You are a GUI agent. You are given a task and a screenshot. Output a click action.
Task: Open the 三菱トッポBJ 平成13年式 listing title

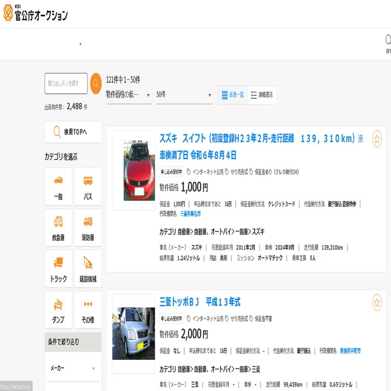tap(200, 302)
